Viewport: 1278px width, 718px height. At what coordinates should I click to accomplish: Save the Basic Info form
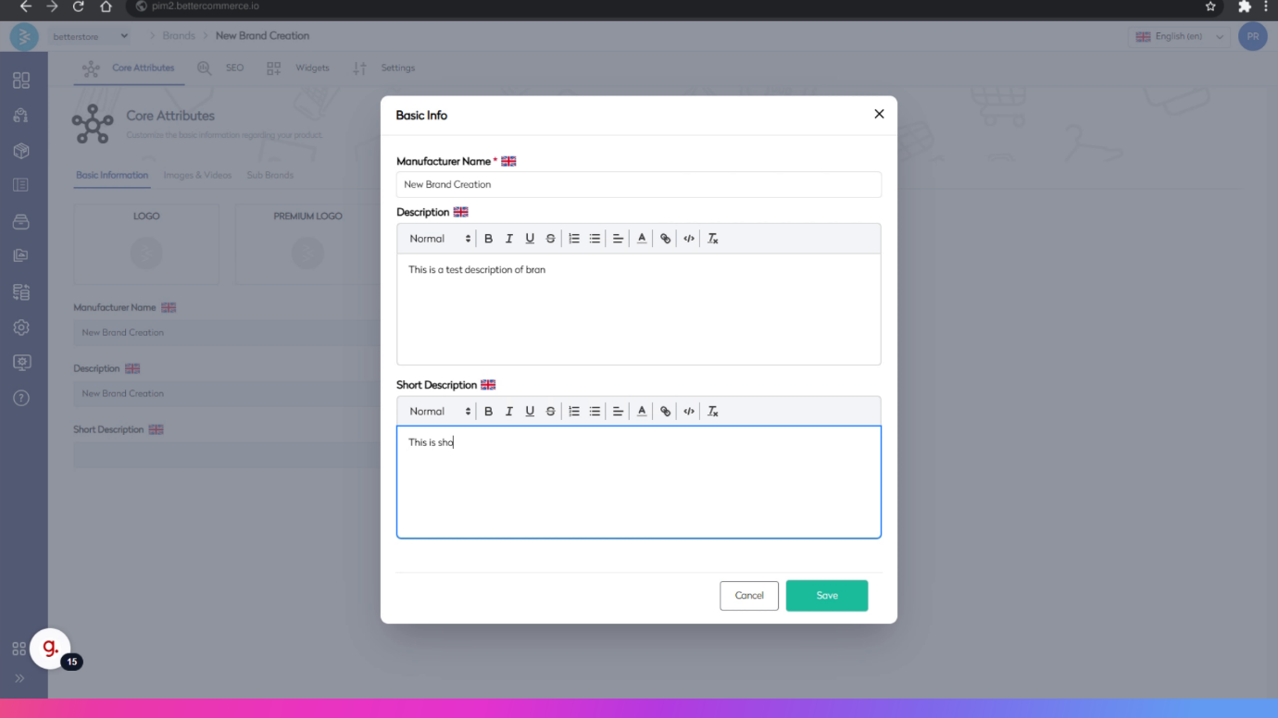(x=827, y=596)
